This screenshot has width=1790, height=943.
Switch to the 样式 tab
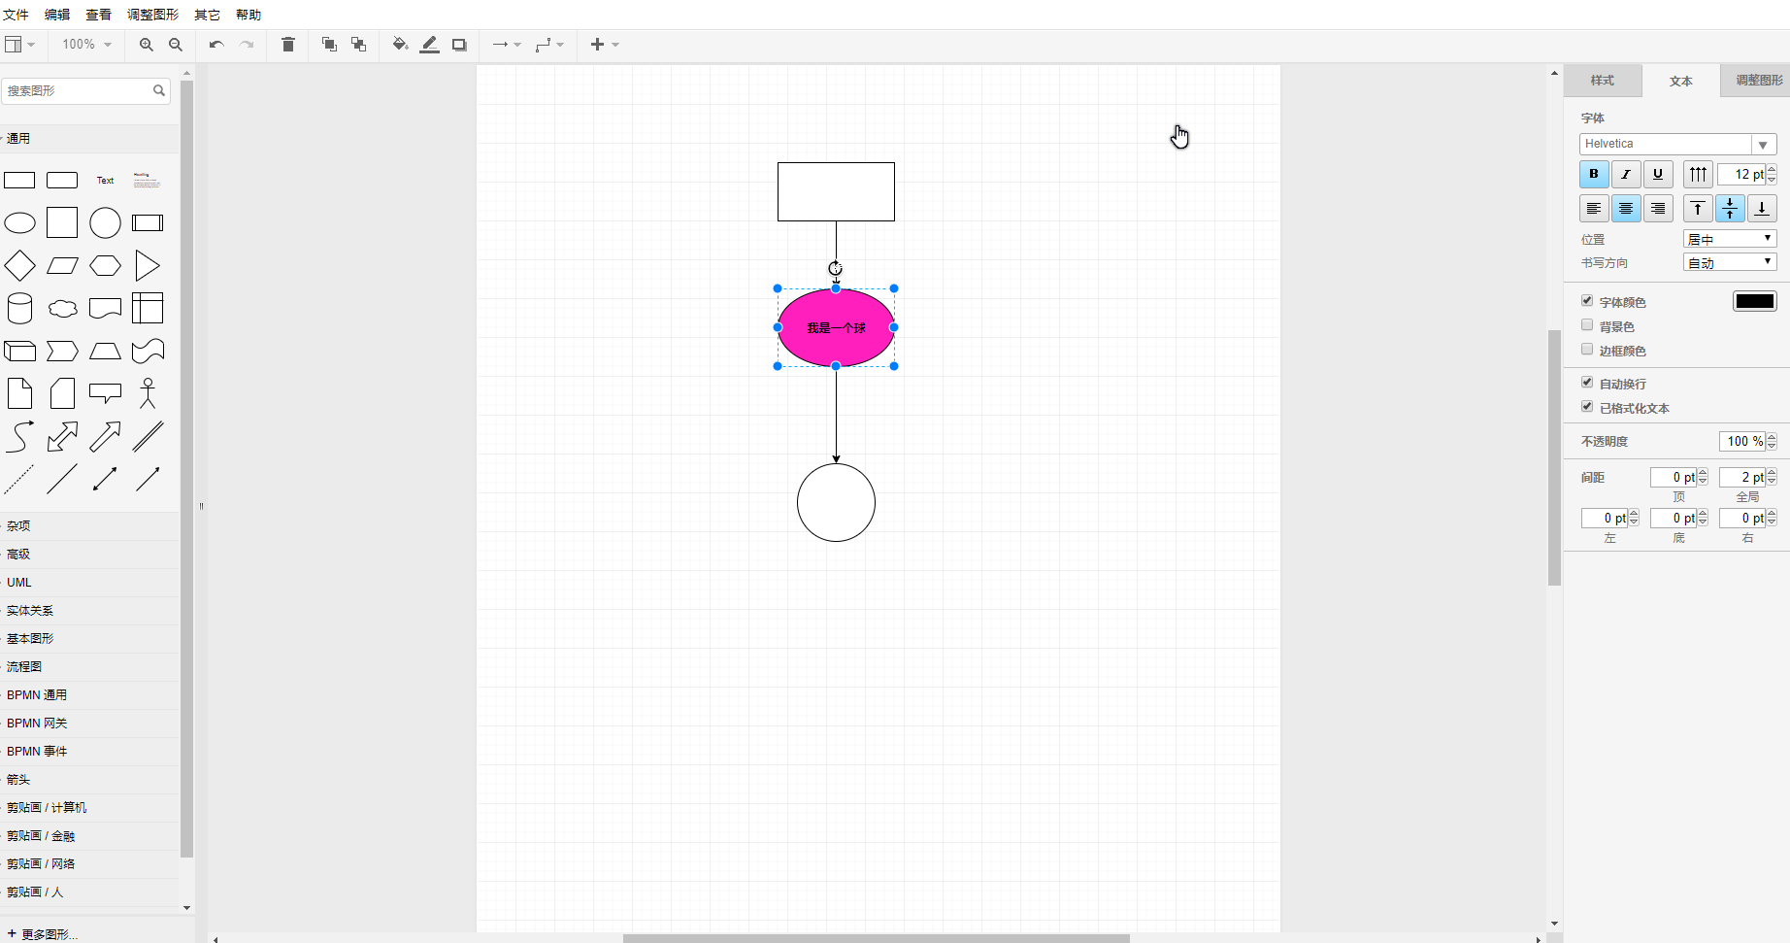click(1603, 81)
